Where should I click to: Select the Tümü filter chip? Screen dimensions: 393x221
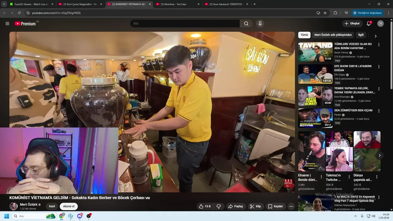pyautogui.click(x=304, y=35)
